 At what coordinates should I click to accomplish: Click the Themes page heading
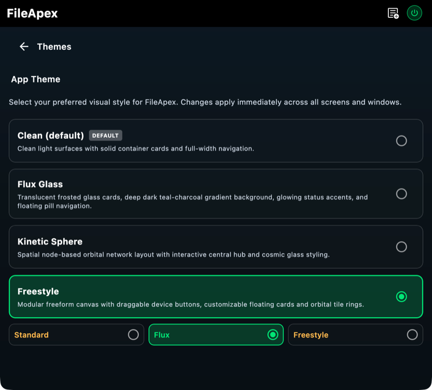(x=54, y=46)
